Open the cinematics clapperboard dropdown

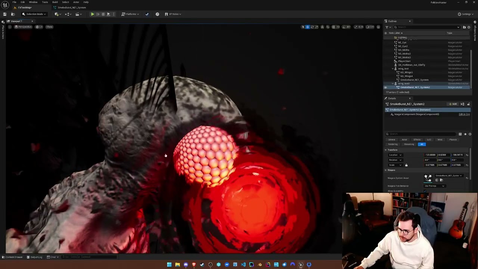tap(78, 14)
